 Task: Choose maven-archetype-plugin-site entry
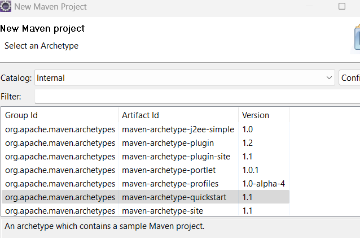[x=146, y=157]
